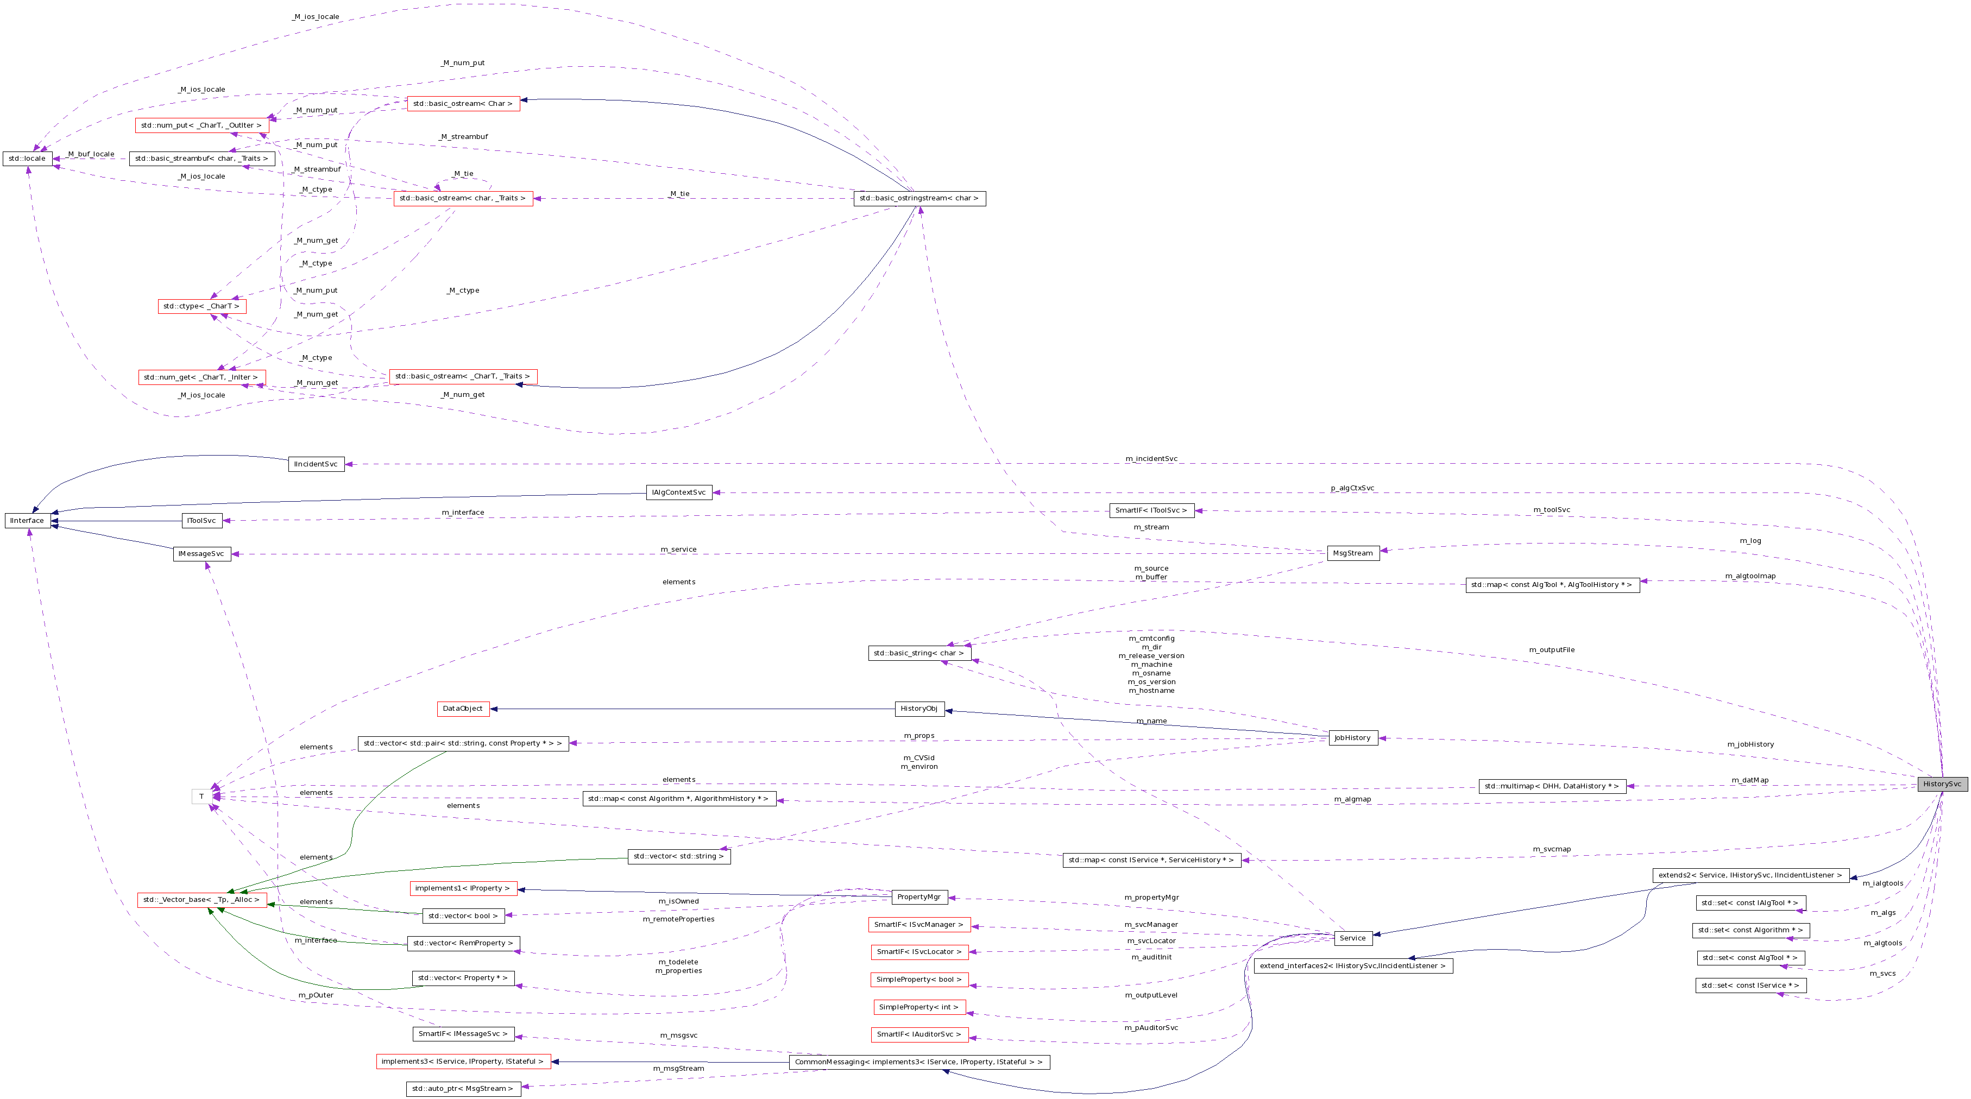Open the JobHistory class node
The image size is (1971, 1099).
pyautogui.click(x=1352, y=737)
